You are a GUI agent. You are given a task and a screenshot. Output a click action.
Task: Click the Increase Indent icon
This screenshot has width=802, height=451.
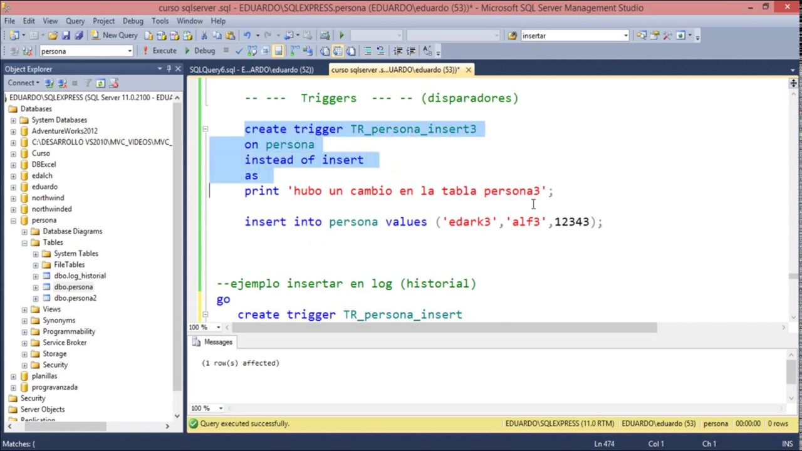pos(411,51)
